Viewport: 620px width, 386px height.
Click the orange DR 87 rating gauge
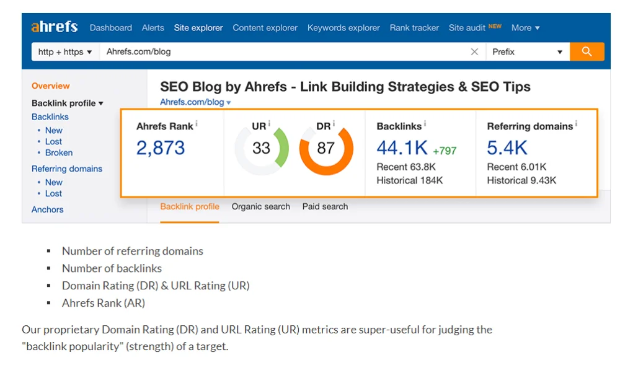(326, 149)
